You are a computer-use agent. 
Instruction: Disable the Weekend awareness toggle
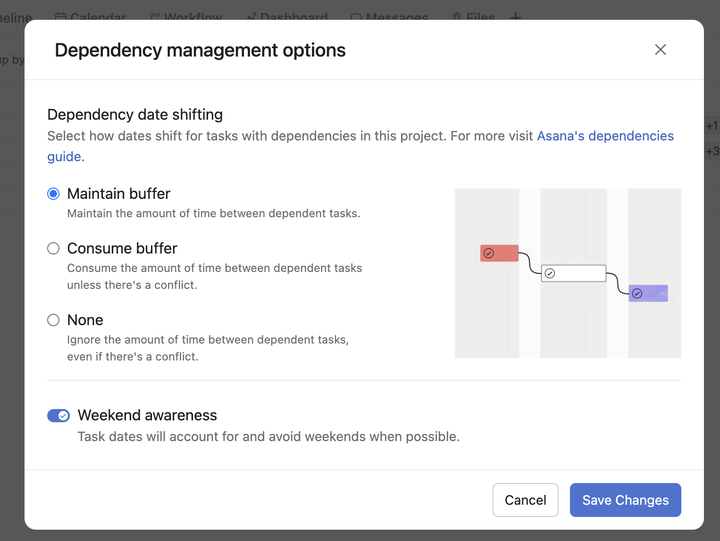point(59,415)
